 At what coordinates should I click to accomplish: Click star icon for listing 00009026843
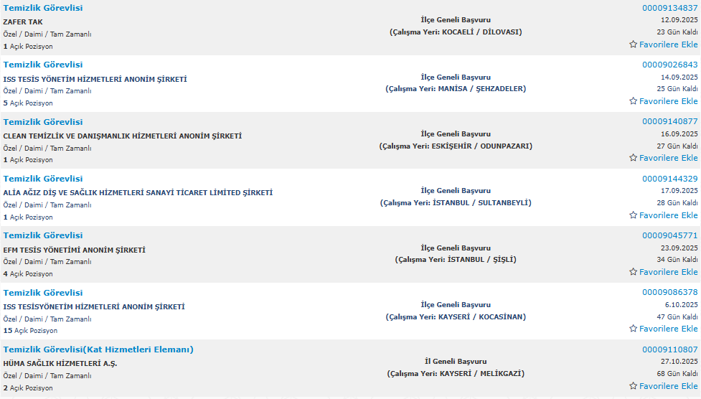[633, 101]
